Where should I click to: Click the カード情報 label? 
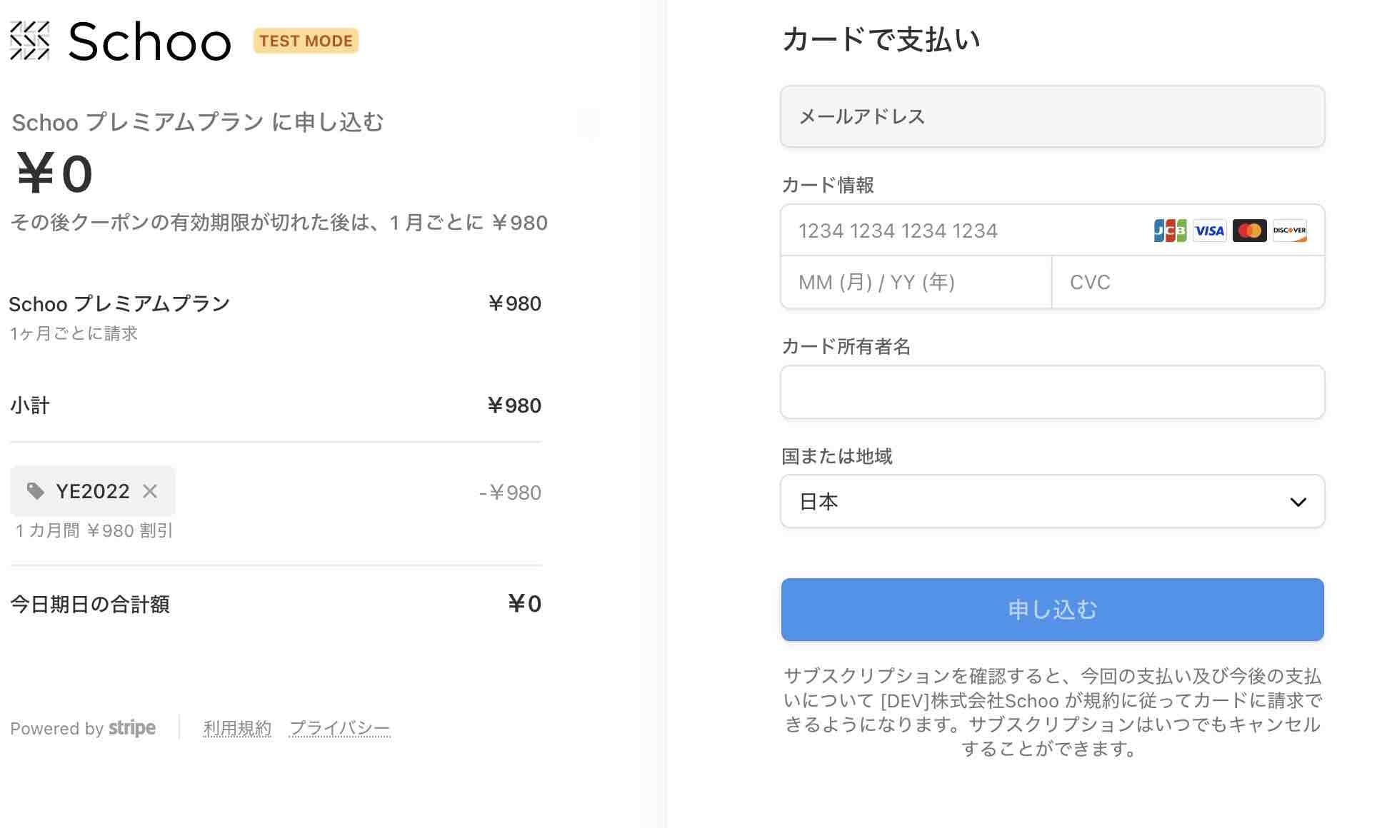pyautogui.click(x=828, y=185)
